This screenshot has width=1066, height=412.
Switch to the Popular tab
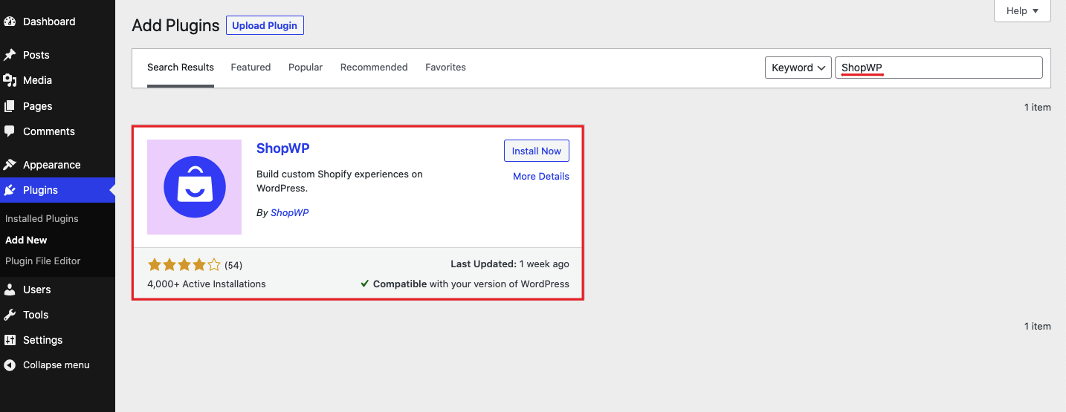point(306,68)
